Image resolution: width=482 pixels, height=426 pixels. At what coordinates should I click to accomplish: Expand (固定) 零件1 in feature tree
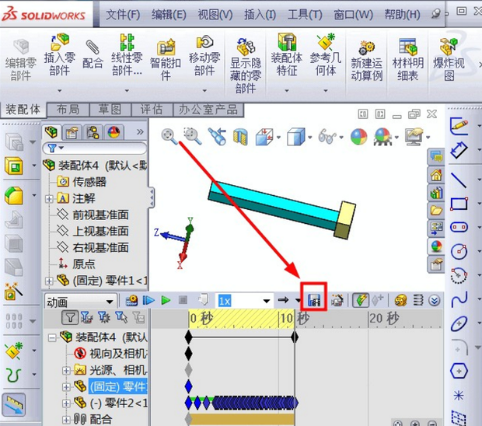(x=49, y=281)
